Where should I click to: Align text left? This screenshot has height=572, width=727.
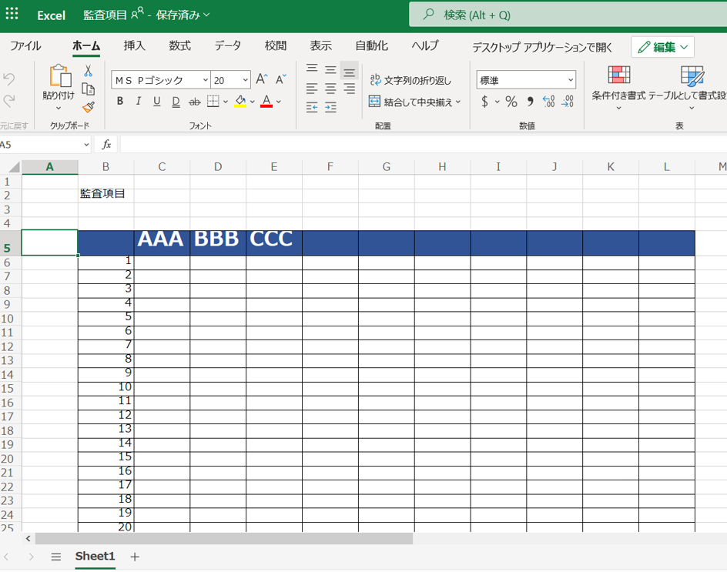pos(312,89)
